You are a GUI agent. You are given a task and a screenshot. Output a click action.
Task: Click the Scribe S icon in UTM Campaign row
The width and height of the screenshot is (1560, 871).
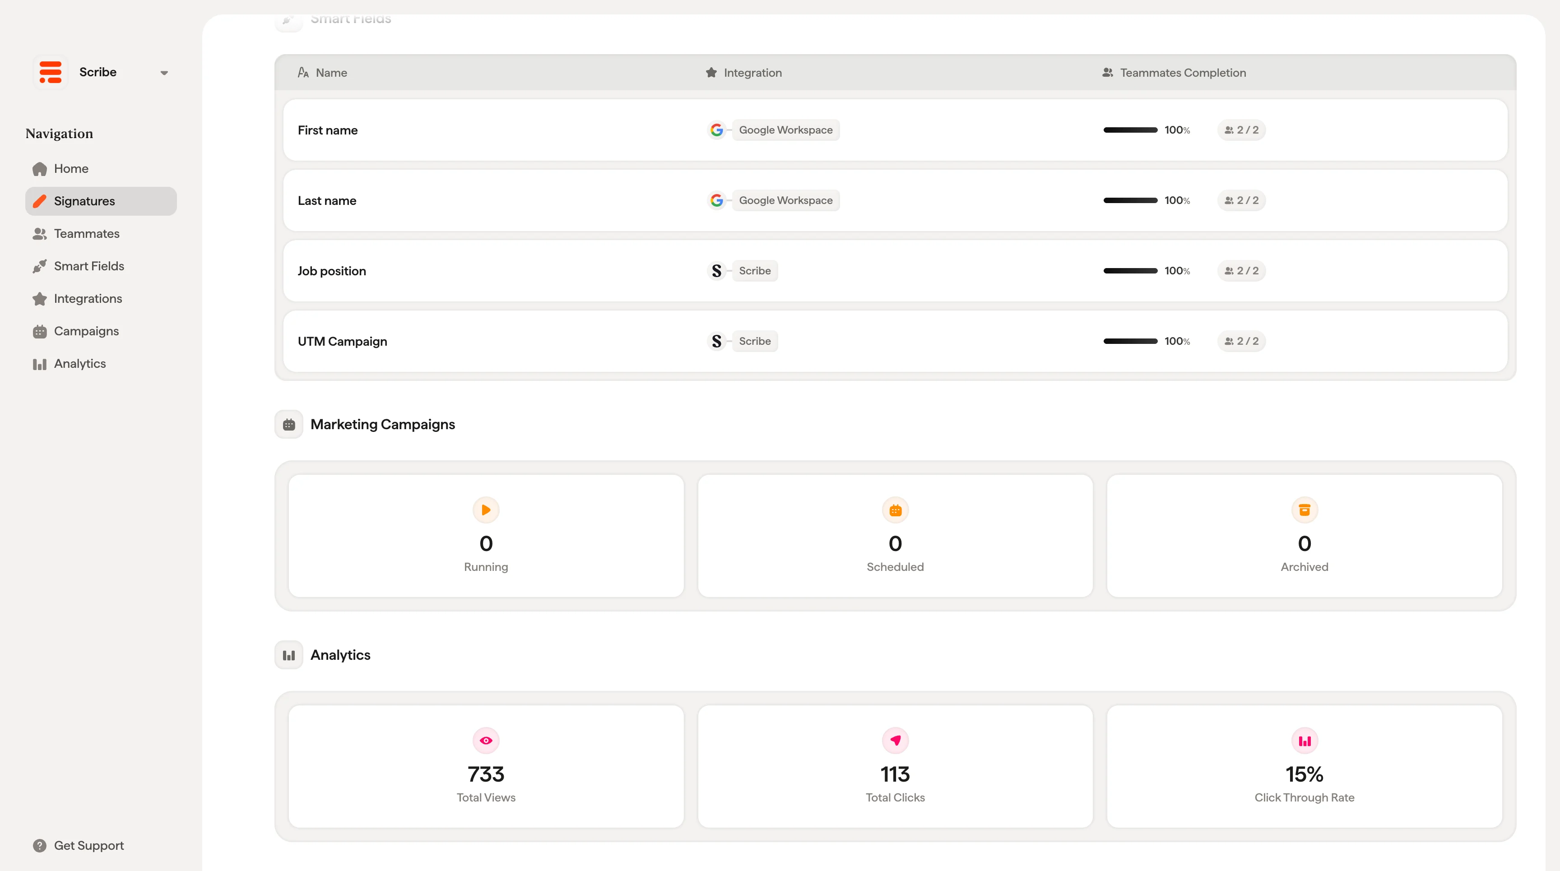[x=716, y=341]
